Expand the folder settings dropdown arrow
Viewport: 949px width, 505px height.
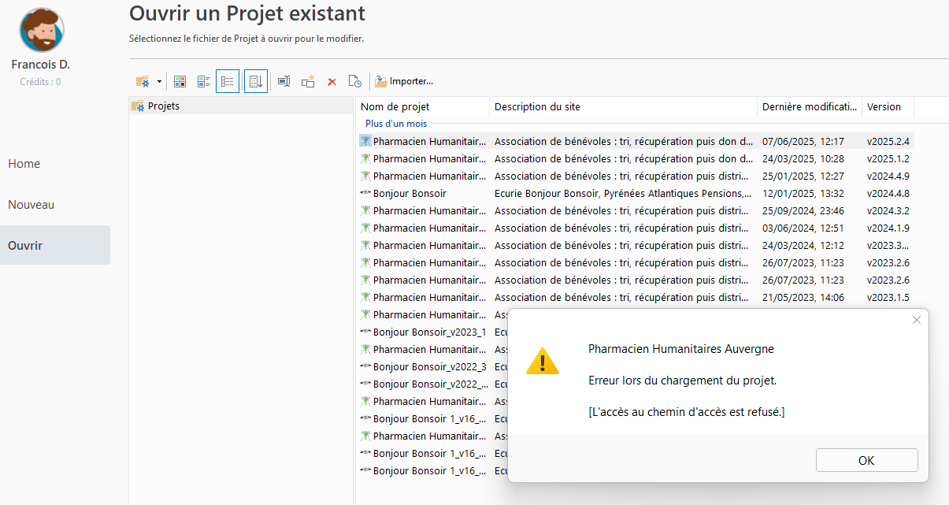click(x=159, y=81)
